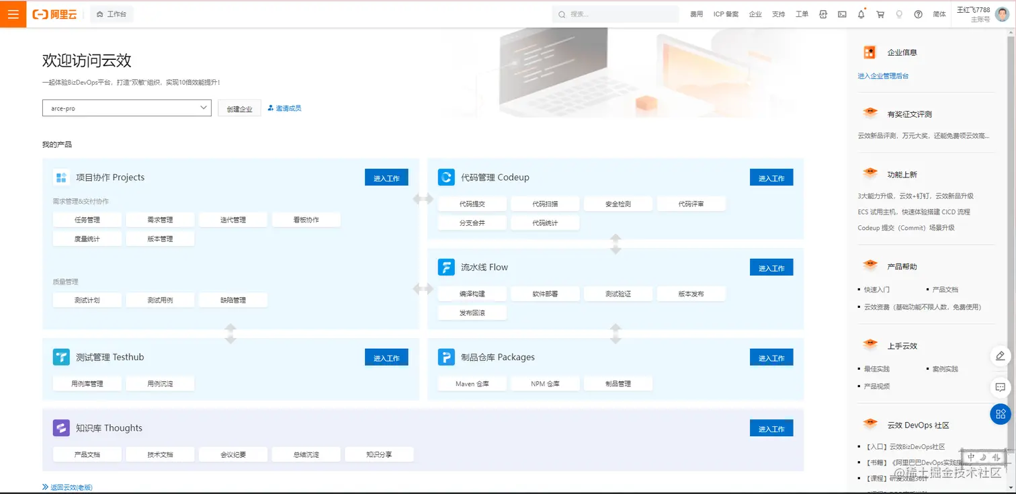Viewport: 1016px width, 494px height.
Task: Select the 看板协作 chip
Action: pyautogui.click(x=306, y=220)
